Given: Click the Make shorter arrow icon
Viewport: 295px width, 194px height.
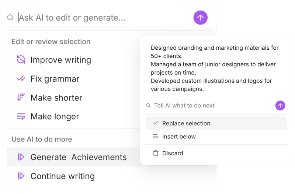Looking at the screenshot, I should [x=21, y=98].
